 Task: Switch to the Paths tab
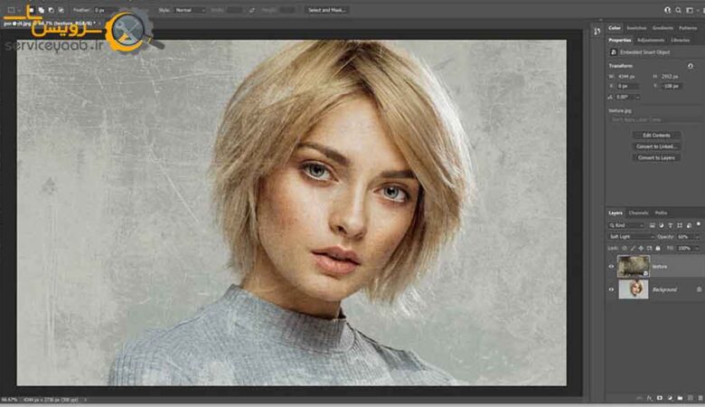pos(661,213)
